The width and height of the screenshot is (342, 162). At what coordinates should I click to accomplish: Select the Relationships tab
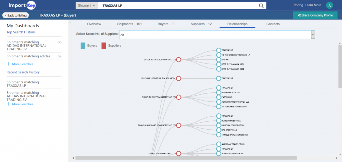click(237, 24)
